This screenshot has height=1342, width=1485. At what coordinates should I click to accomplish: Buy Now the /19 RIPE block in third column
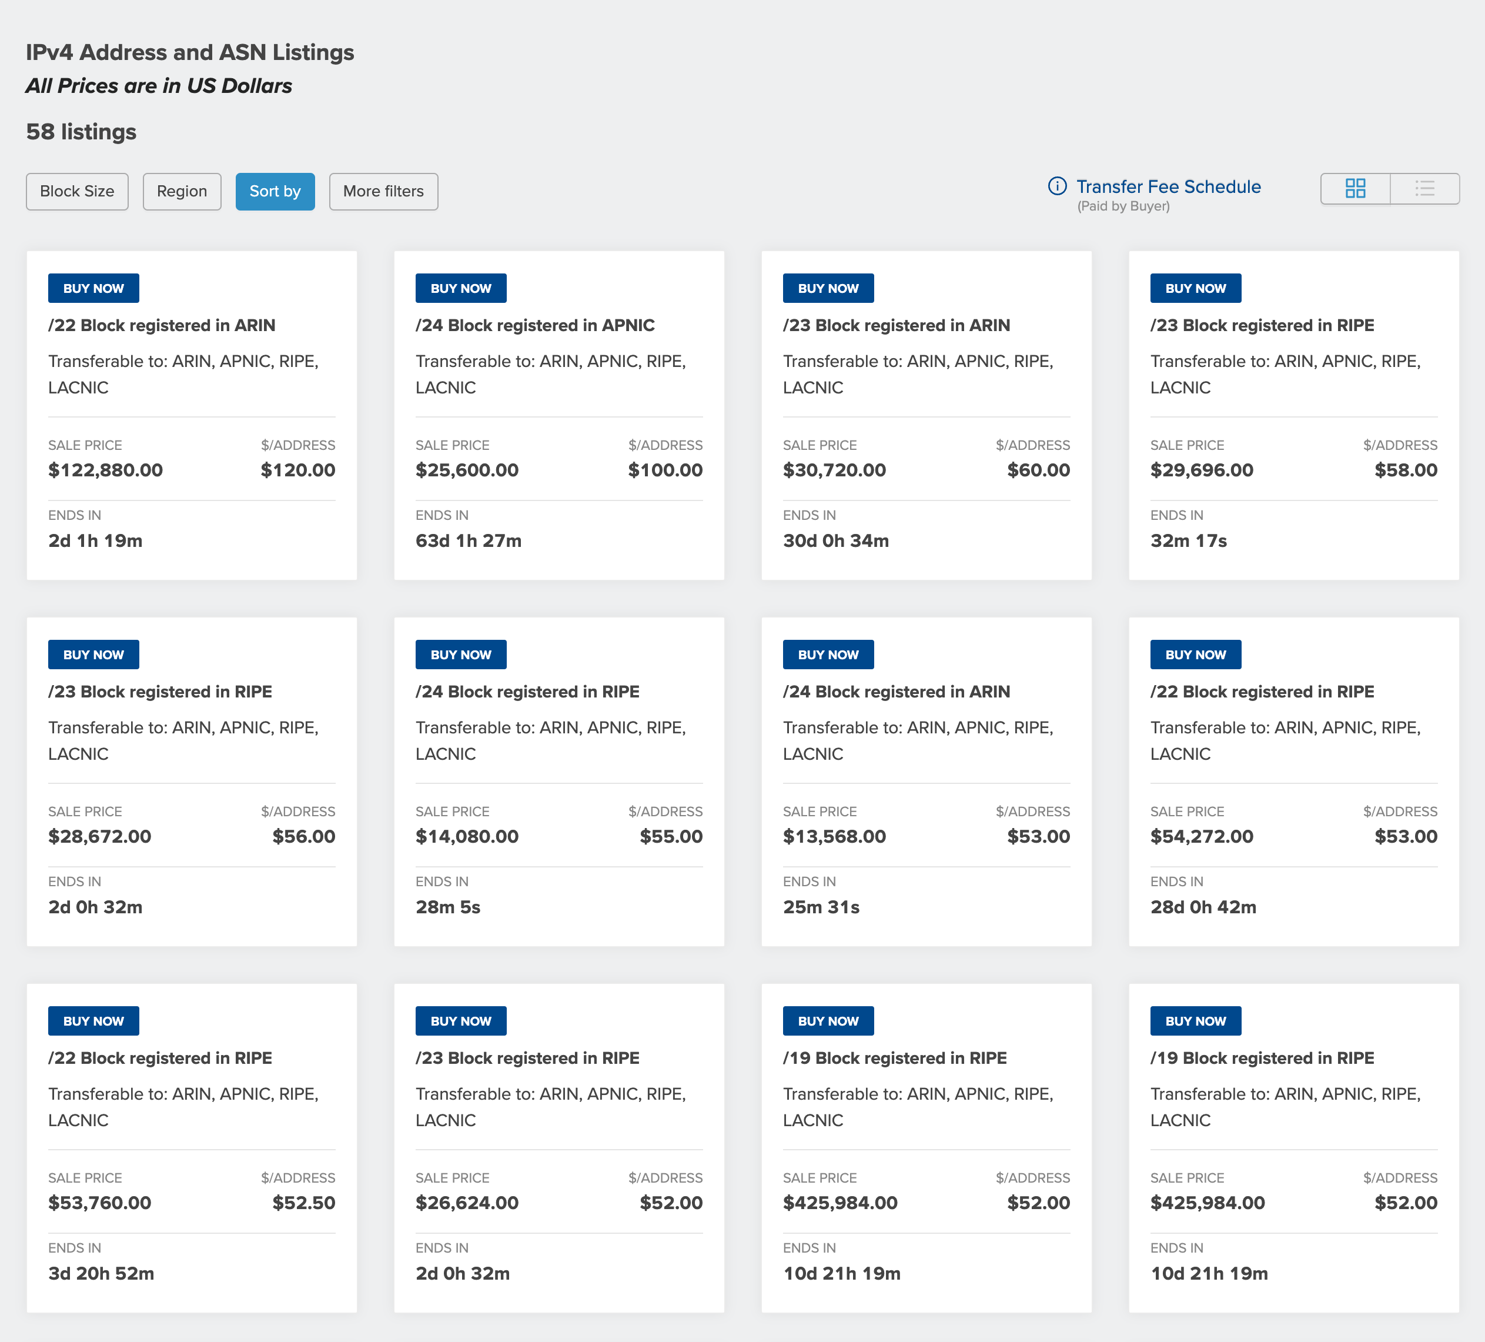point(829,1021)
